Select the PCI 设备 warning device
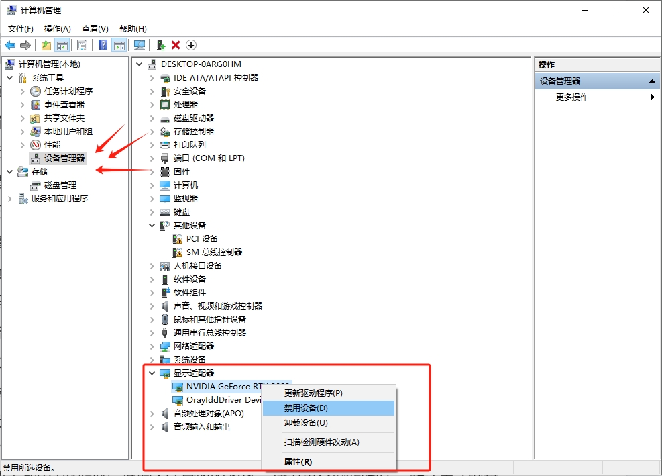Screen dimensions: 662x476 (202, 239)
